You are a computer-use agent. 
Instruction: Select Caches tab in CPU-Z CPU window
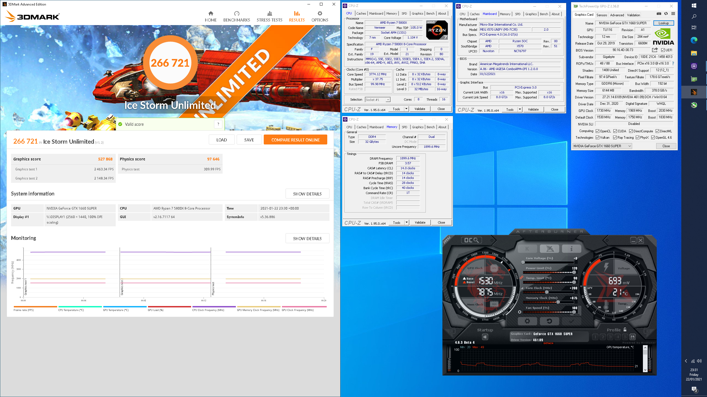coord(361,14)
